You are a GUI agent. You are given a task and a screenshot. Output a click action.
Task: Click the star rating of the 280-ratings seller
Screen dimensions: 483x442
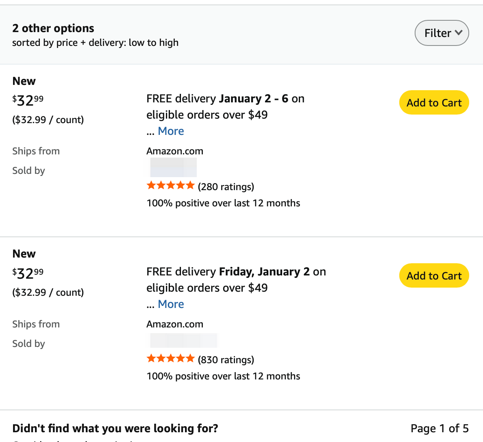(170, 186)
